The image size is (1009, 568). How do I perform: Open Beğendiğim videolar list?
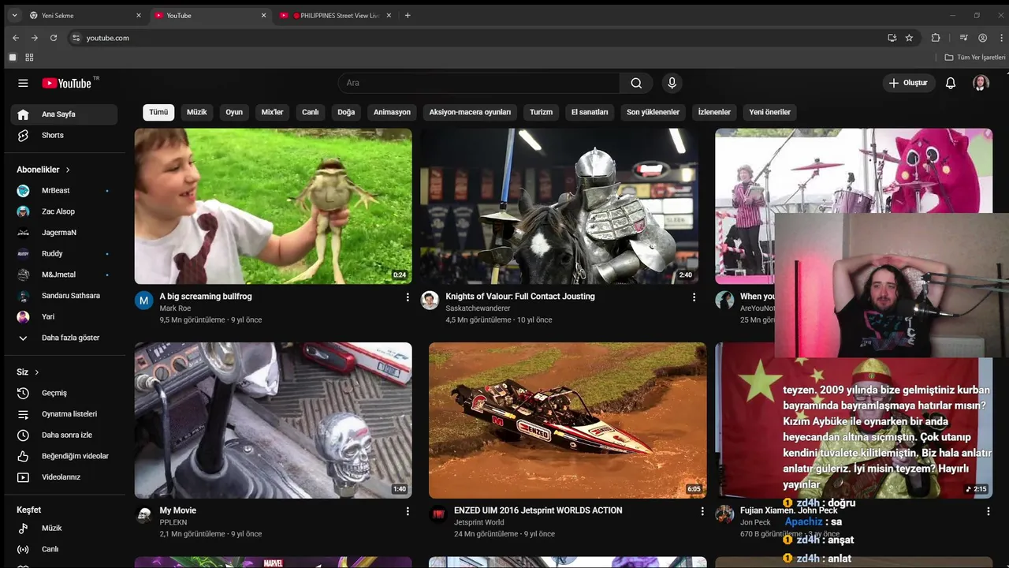tap(64, 456)
